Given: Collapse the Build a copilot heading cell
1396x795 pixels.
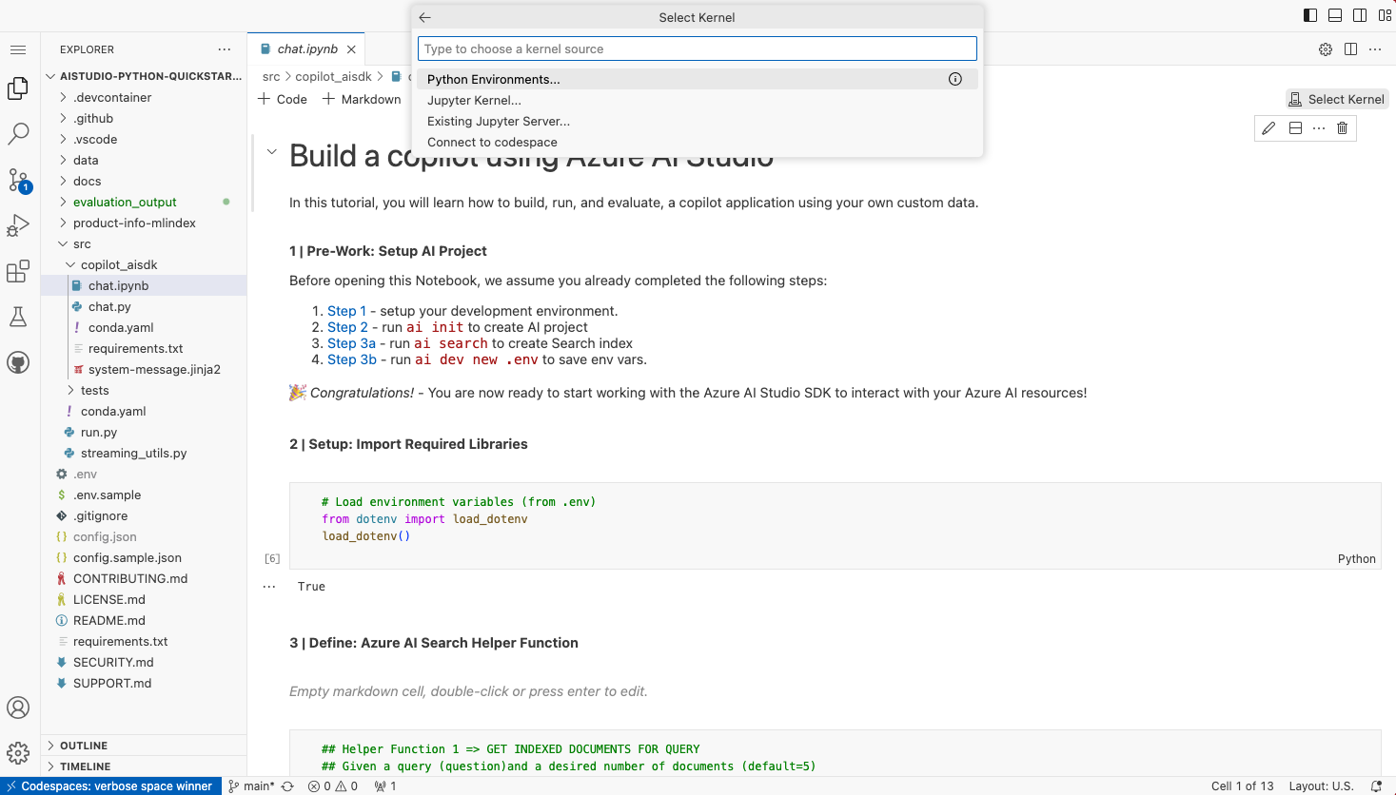Looking at the screenshot, I should 272,152.
